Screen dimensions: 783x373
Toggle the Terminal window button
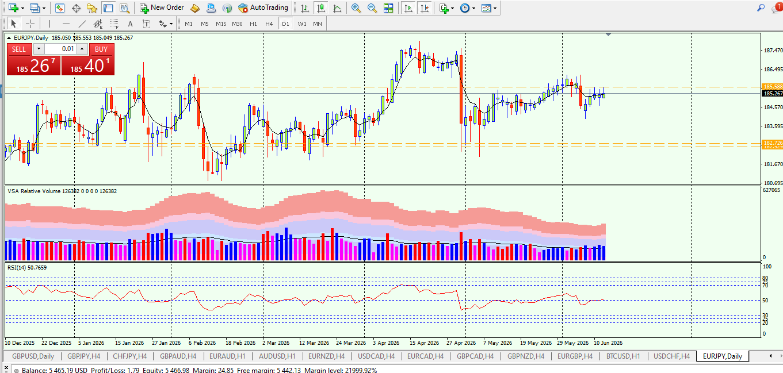[x=108, y=7]
